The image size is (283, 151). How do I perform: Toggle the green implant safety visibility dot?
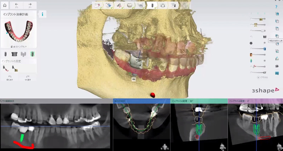coord(265,60)
